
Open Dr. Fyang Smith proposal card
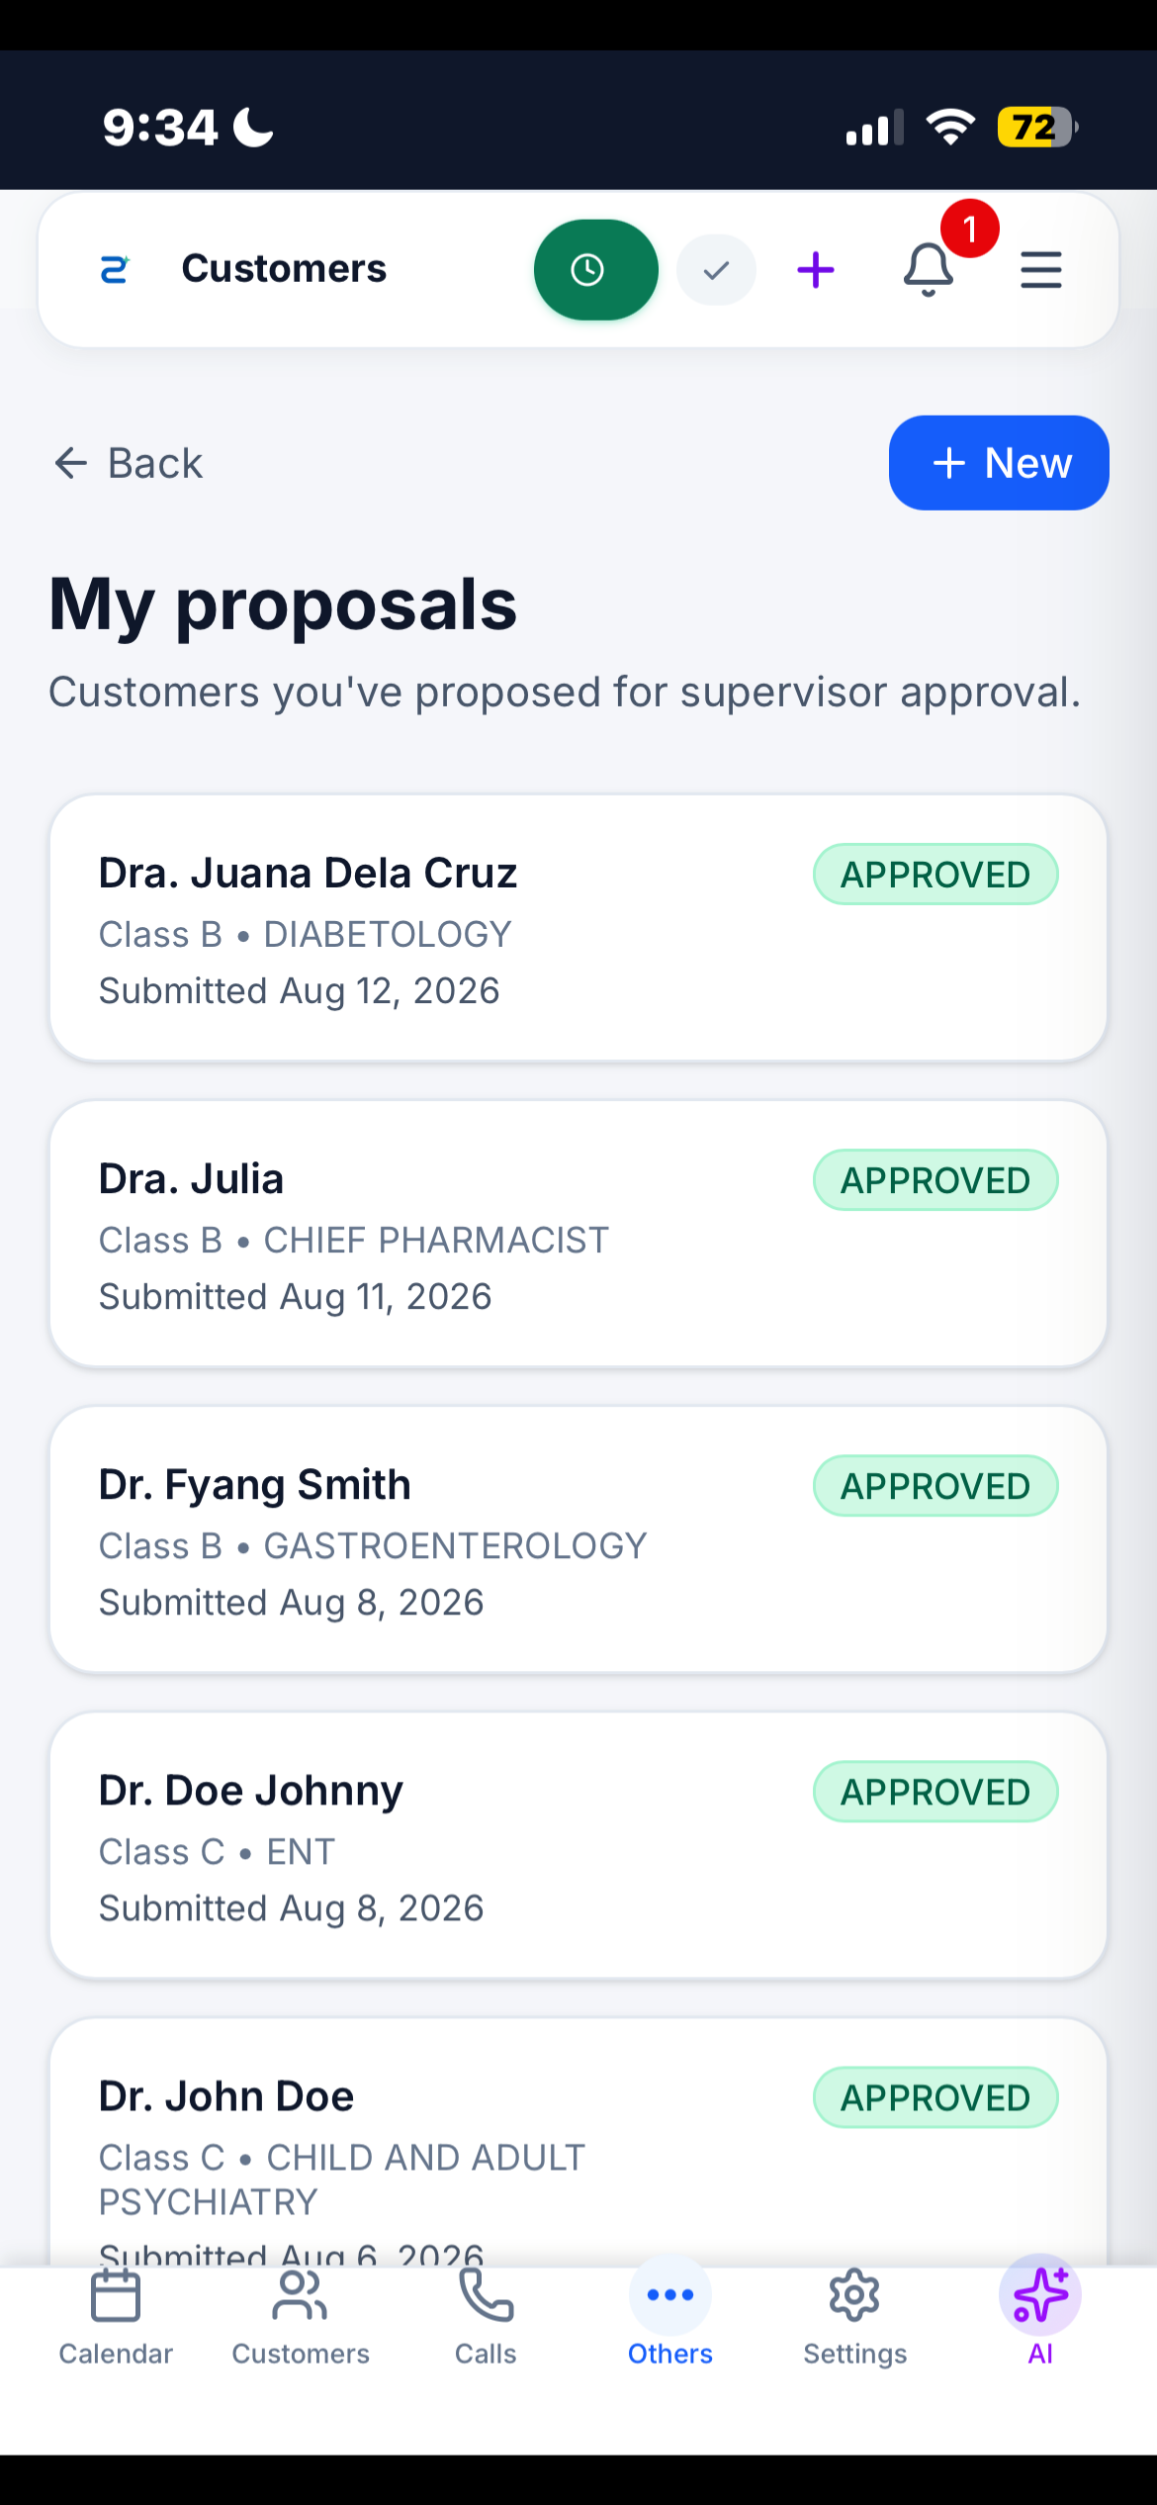[578, 1539]
